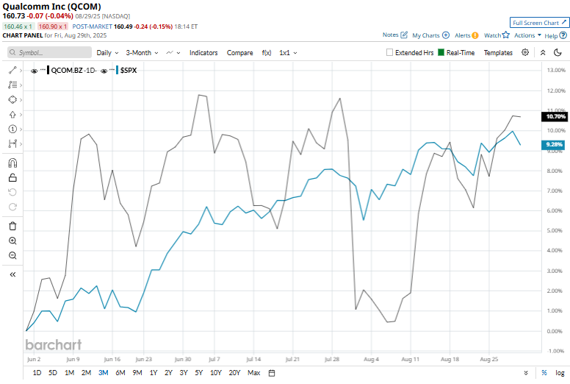The width and height of the screenshot is (570, 384).
Task: Open the Templates link
Action: coord(498,53)
